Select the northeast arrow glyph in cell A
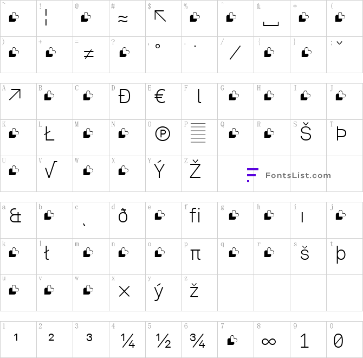This screenshot has height=358, width=363. point(15,94)
